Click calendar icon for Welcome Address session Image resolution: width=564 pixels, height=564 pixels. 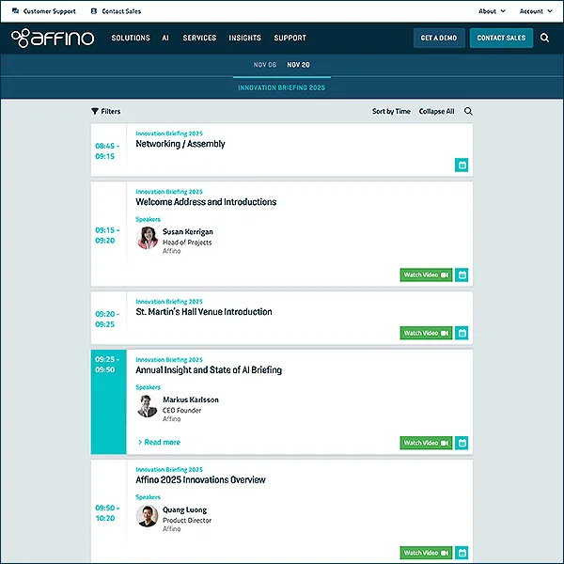462,275
